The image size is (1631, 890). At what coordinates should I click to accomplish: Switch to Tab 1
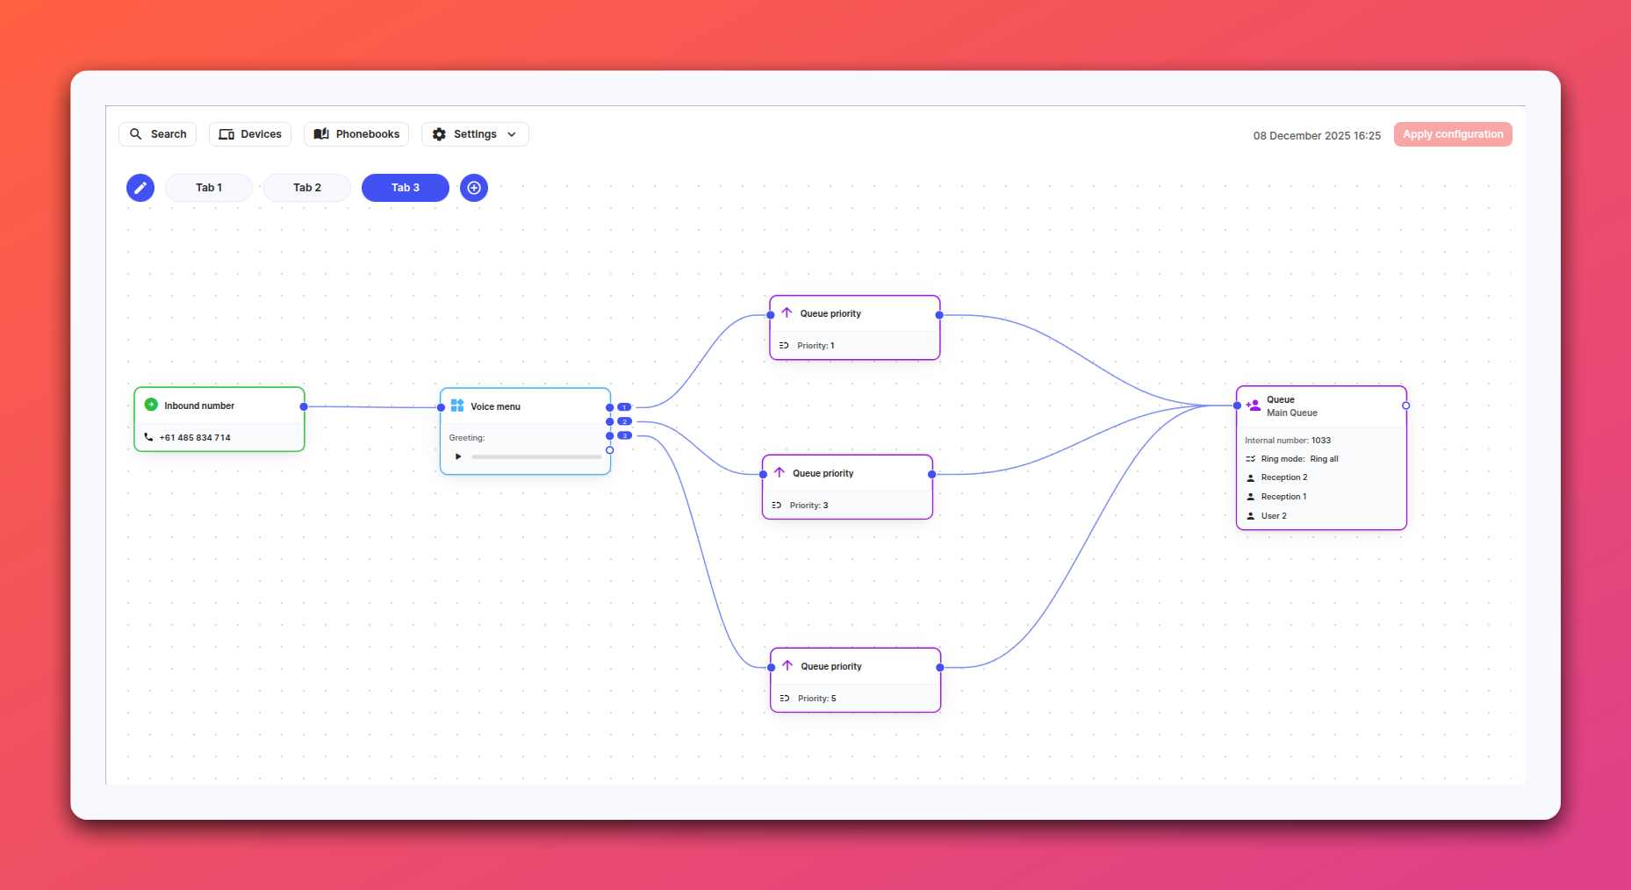(x=209, y=188)
